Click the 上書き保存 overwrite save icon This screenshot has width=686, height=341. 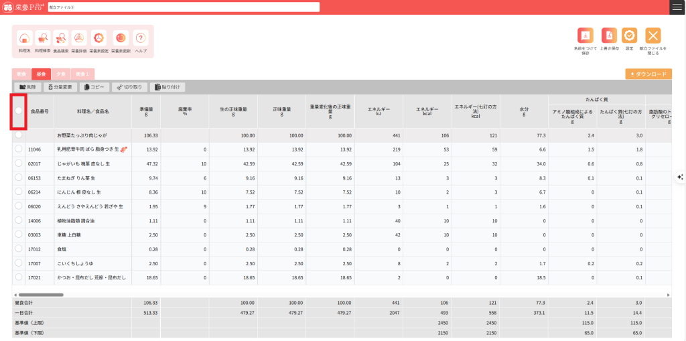coord(608,36)
